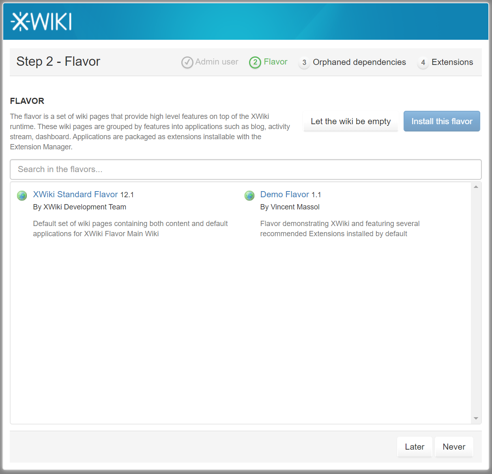Click the flavor list scrollbar track

coord(476,302)
